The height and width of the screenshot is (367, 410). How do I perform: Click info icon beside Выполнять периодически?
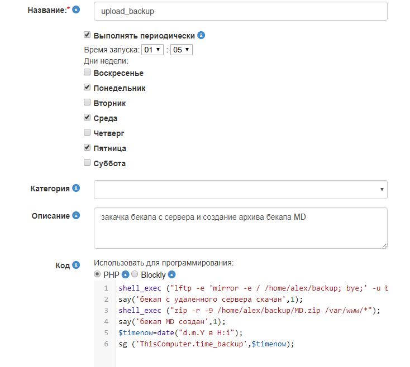(x=201, y=35)
